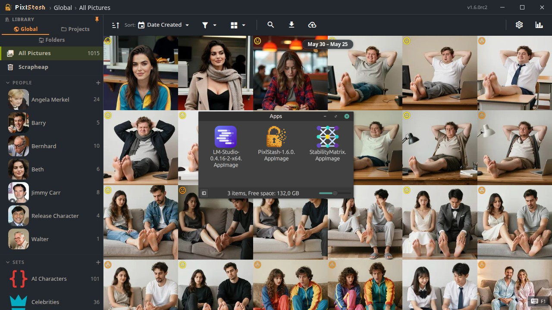
Task: Collapse the PEOPLE section
Action: [x=8, y=83]
